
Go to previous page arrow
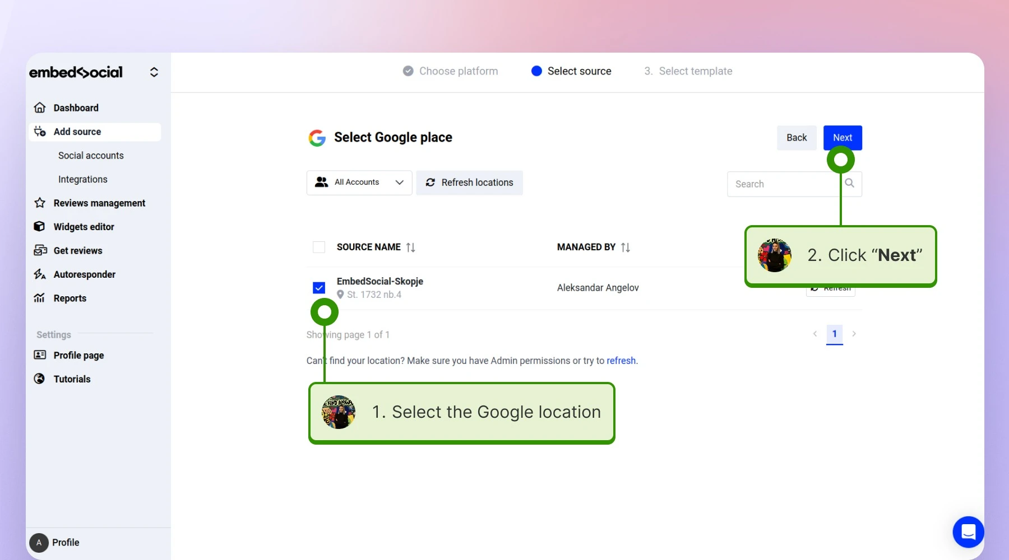pos(815,334)
